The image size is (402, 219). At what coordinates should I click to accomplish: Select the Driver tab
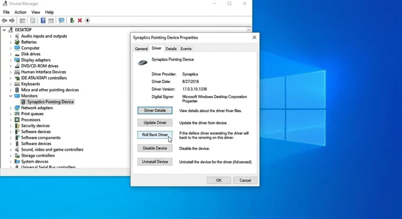[x=156, y=48]
